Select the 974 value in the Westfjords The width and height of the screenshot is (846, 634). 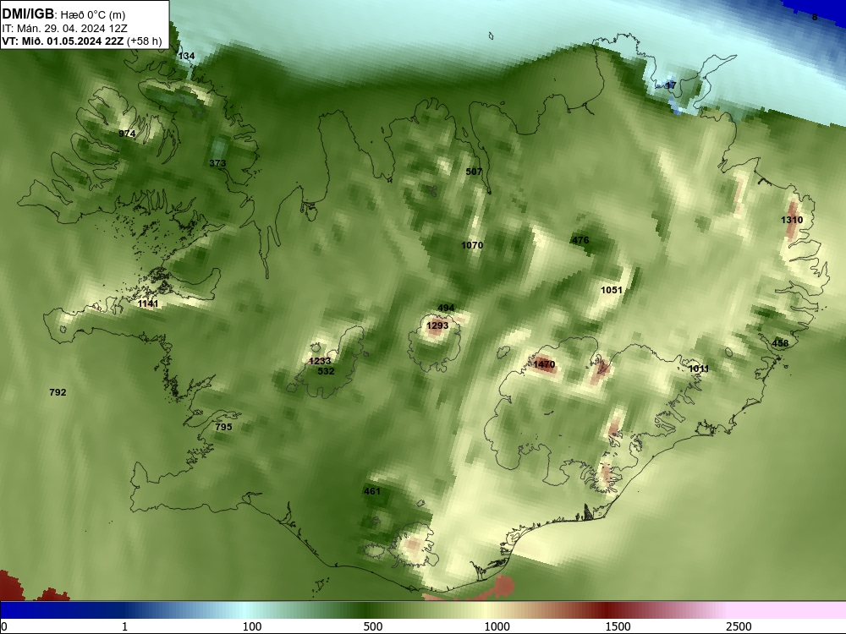[127, 134]
